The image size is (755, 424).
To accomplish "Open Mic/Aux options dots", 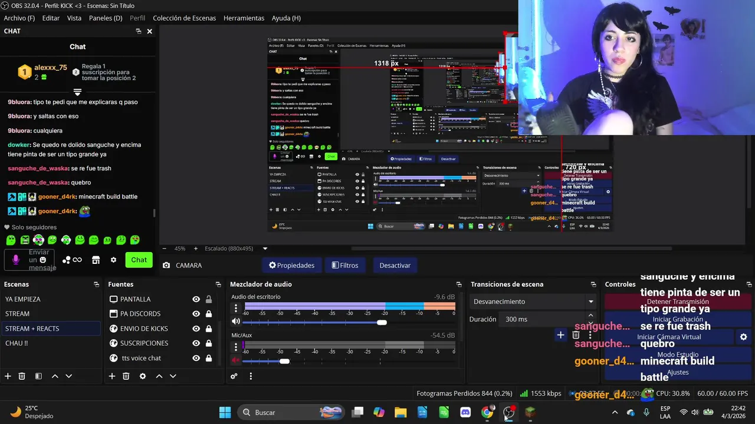I will tap(236, 347).
